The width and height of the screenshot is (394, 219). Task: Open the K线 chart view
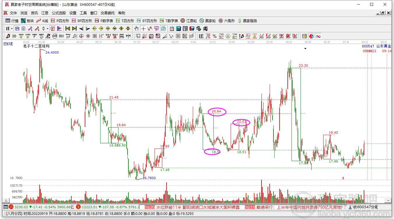tap(42, 21)
